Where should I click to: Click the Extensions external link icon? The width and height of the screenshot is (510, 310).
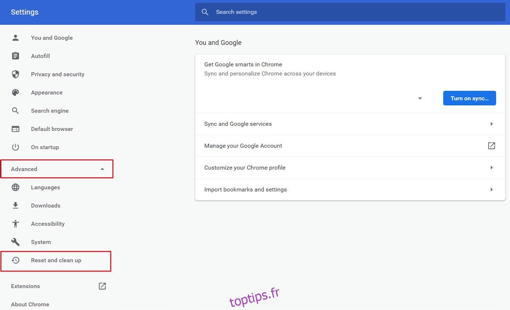103,286
